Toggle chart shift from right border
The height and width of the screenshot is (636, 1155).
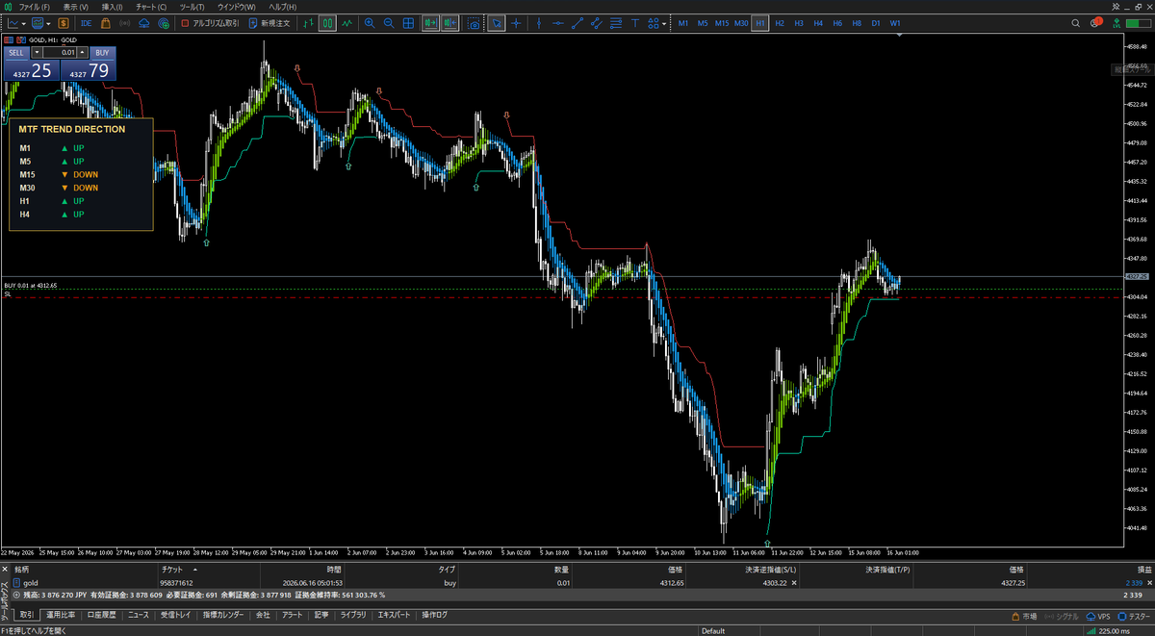[x=449, y=22]
